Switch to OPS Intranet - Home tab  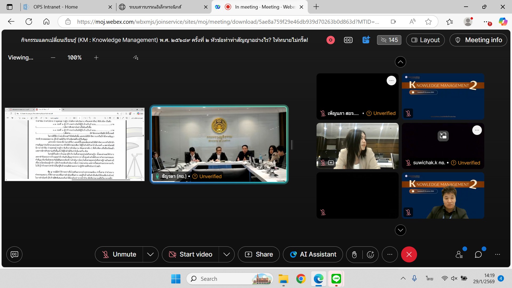(55, 7)
